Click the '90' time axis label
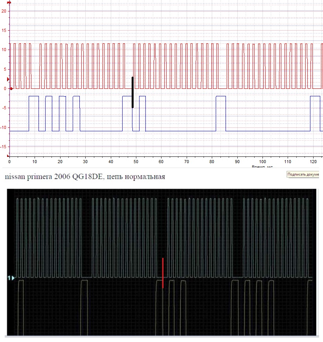The image size is (323, 342). [x=237, y=162]
